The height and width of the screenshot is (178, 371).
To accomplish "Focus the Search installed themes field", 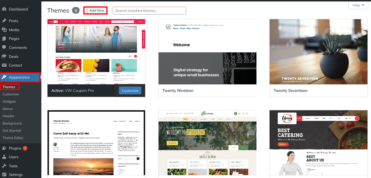I will (149, 11).
